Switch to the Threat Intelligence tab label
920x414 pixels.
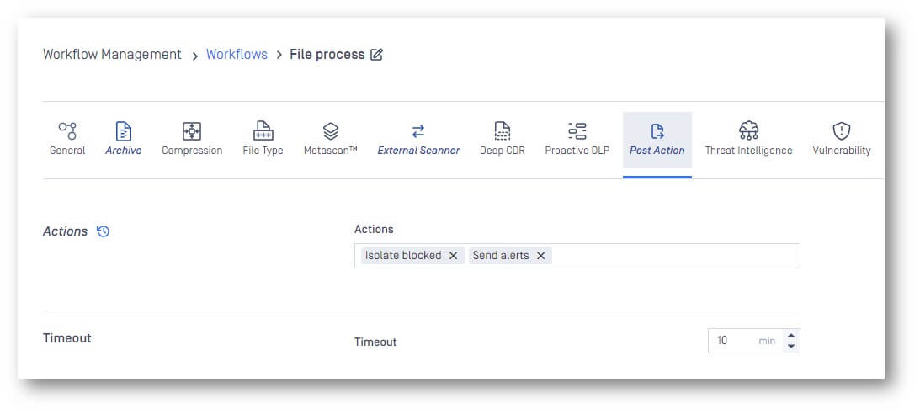[x=748, y=151]
